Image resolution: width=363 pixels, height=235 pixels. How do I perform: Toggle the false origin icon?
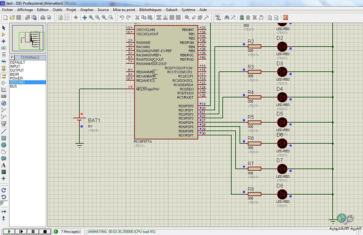tap(76, 17)
